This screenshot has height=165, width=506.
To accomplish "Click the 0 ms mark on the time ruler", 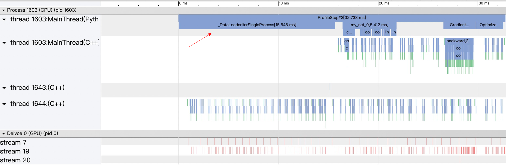I will pos(183,3).
